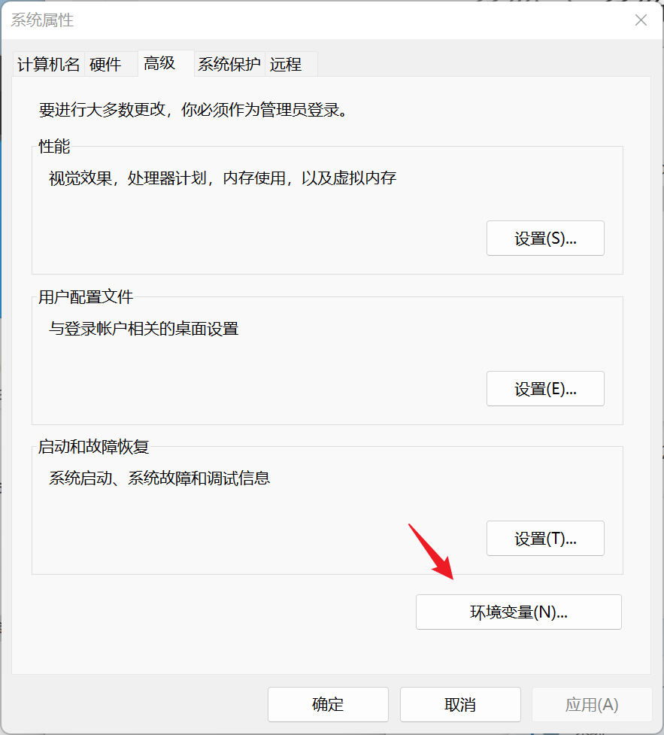Click the 与登录帐户相关的桌面设置 text
This screenshot has width=664, height=735.
coord(144,329)
